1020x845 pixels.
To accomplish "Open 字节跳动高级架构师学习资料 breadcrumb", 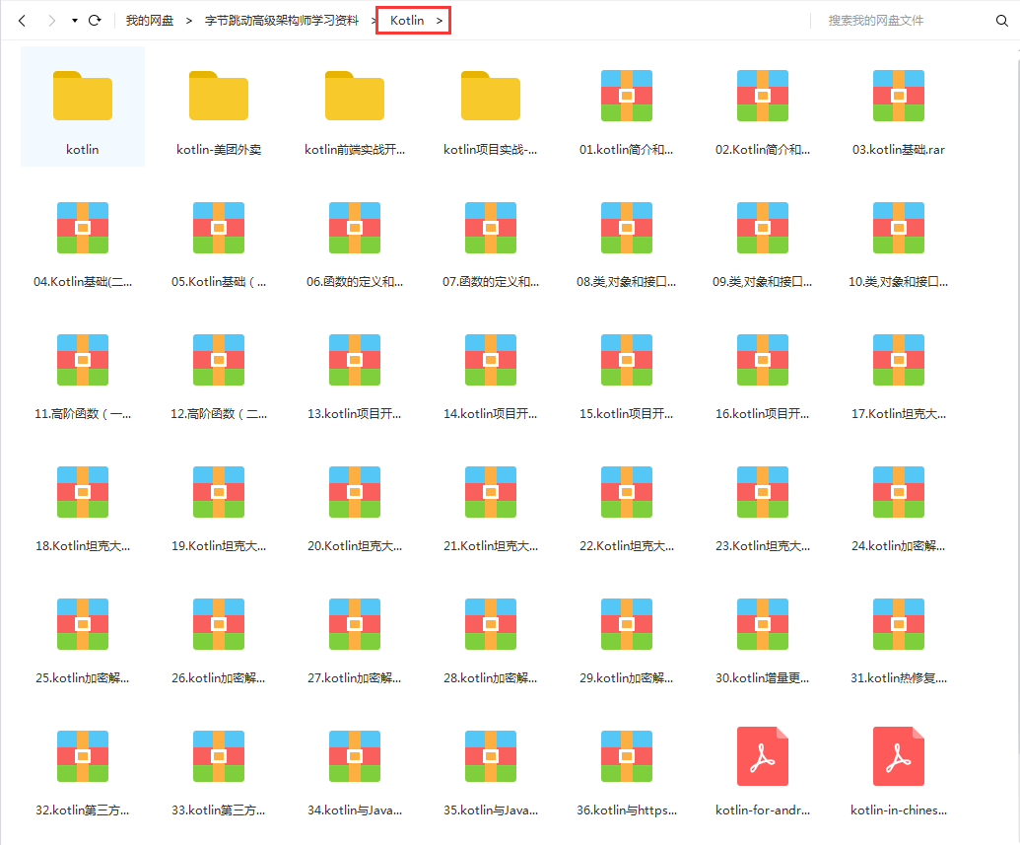I will pyautogui.click(x=282, y=21).
